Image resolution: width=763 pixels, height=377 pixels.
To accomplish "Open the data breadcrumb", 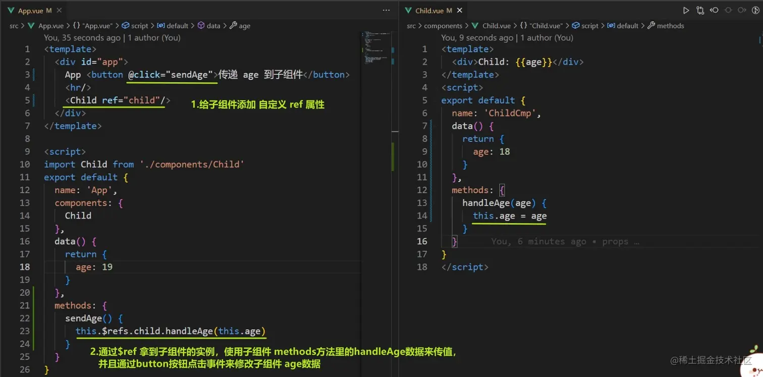I will 209,26.
